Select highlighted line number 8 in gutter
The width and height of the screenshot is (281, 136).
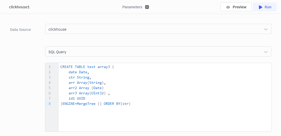coord(50,104)
